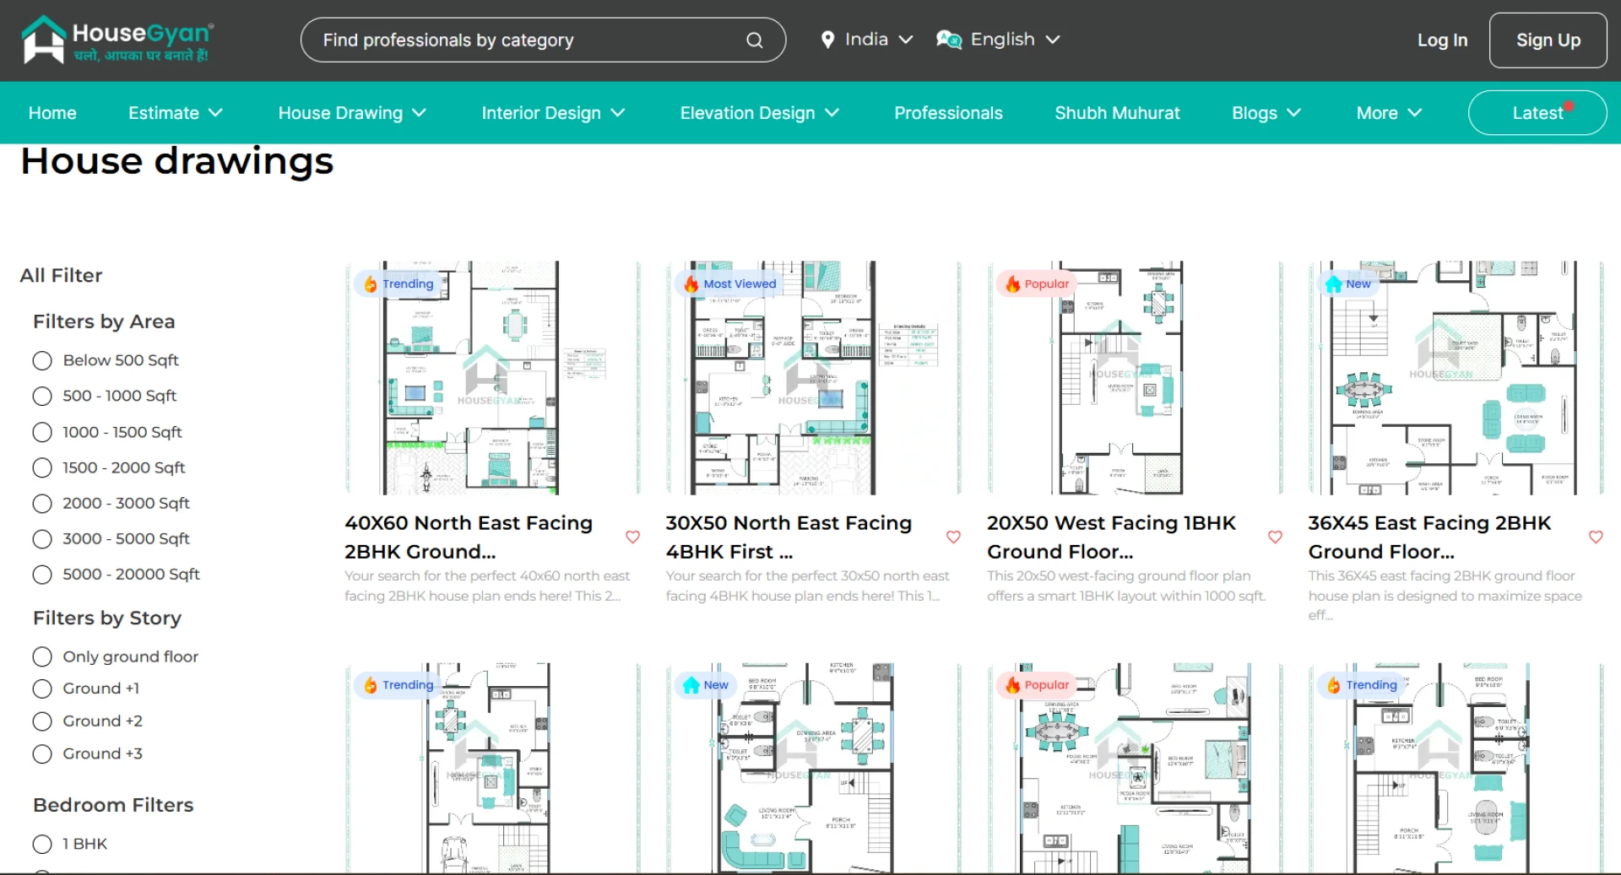Like the 20X50 West Facing 1BHK plan
Image resolution: width=1621 pixels, height=875 pixels.
pos(1275,537)
